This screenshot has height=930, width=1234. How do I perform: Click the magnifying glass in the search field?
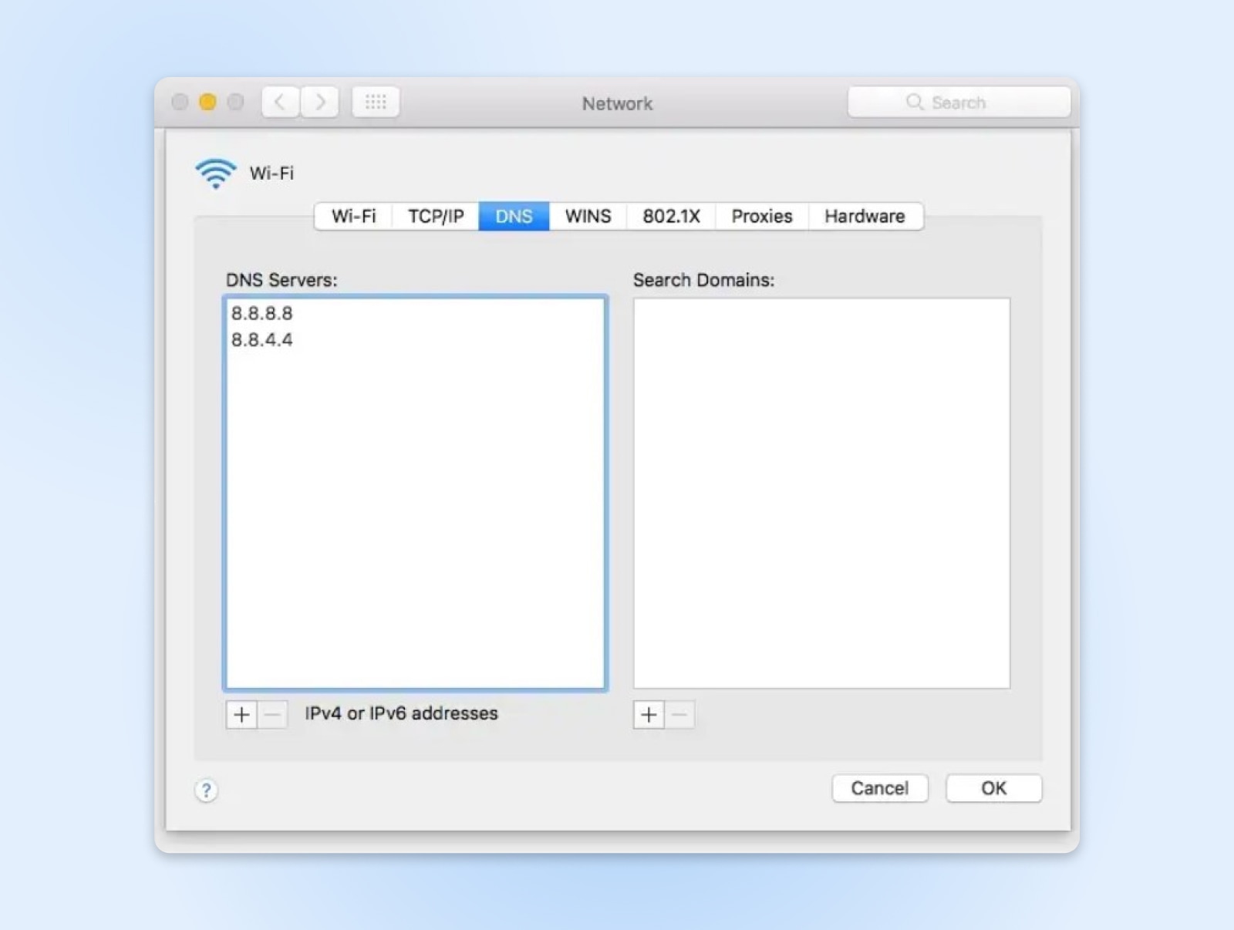[915, 101]
